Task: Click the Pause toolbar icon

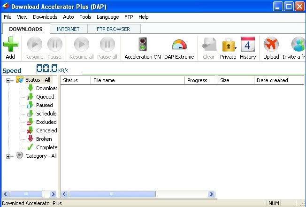Action: pyautogui.click(x=55, y=44)
